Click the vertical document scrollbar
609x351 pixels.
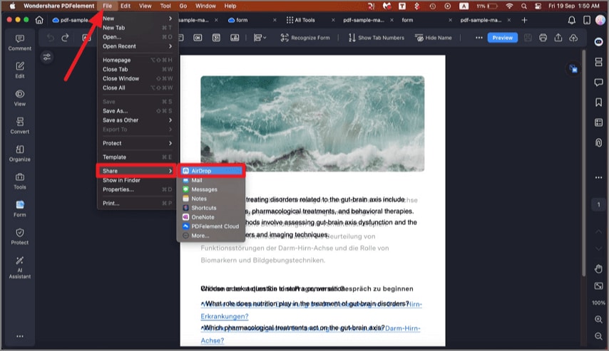(x=583, y=163)
